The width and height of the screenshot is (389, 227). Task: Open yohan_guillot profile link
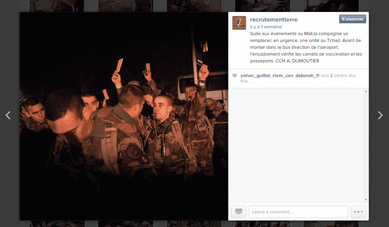tap(255, 76)
